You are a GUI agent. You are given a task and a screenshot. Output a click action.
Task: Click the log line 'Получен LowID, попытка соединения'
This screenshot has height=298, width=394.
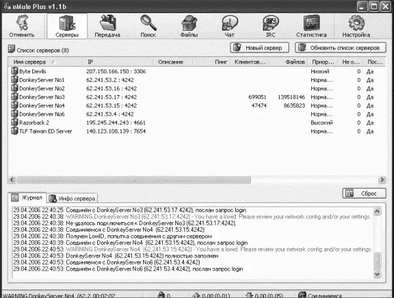(x=112, y=236)
